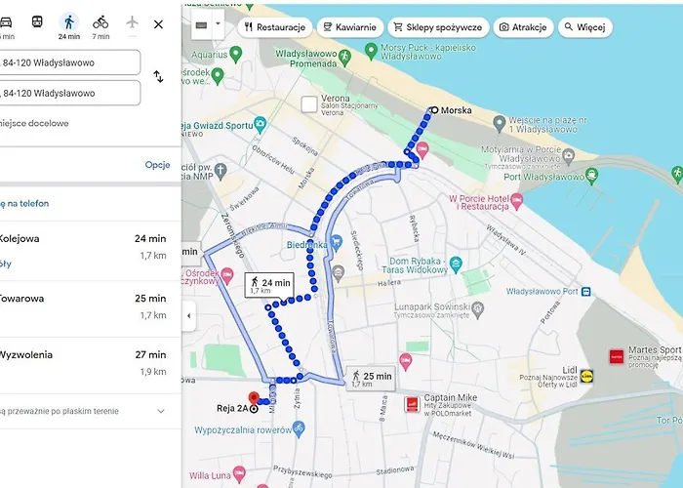Choose the Kolejowa 24 min route
Image resolution: width=683 pixels, height=488 pixels.
tap(88, 246)
